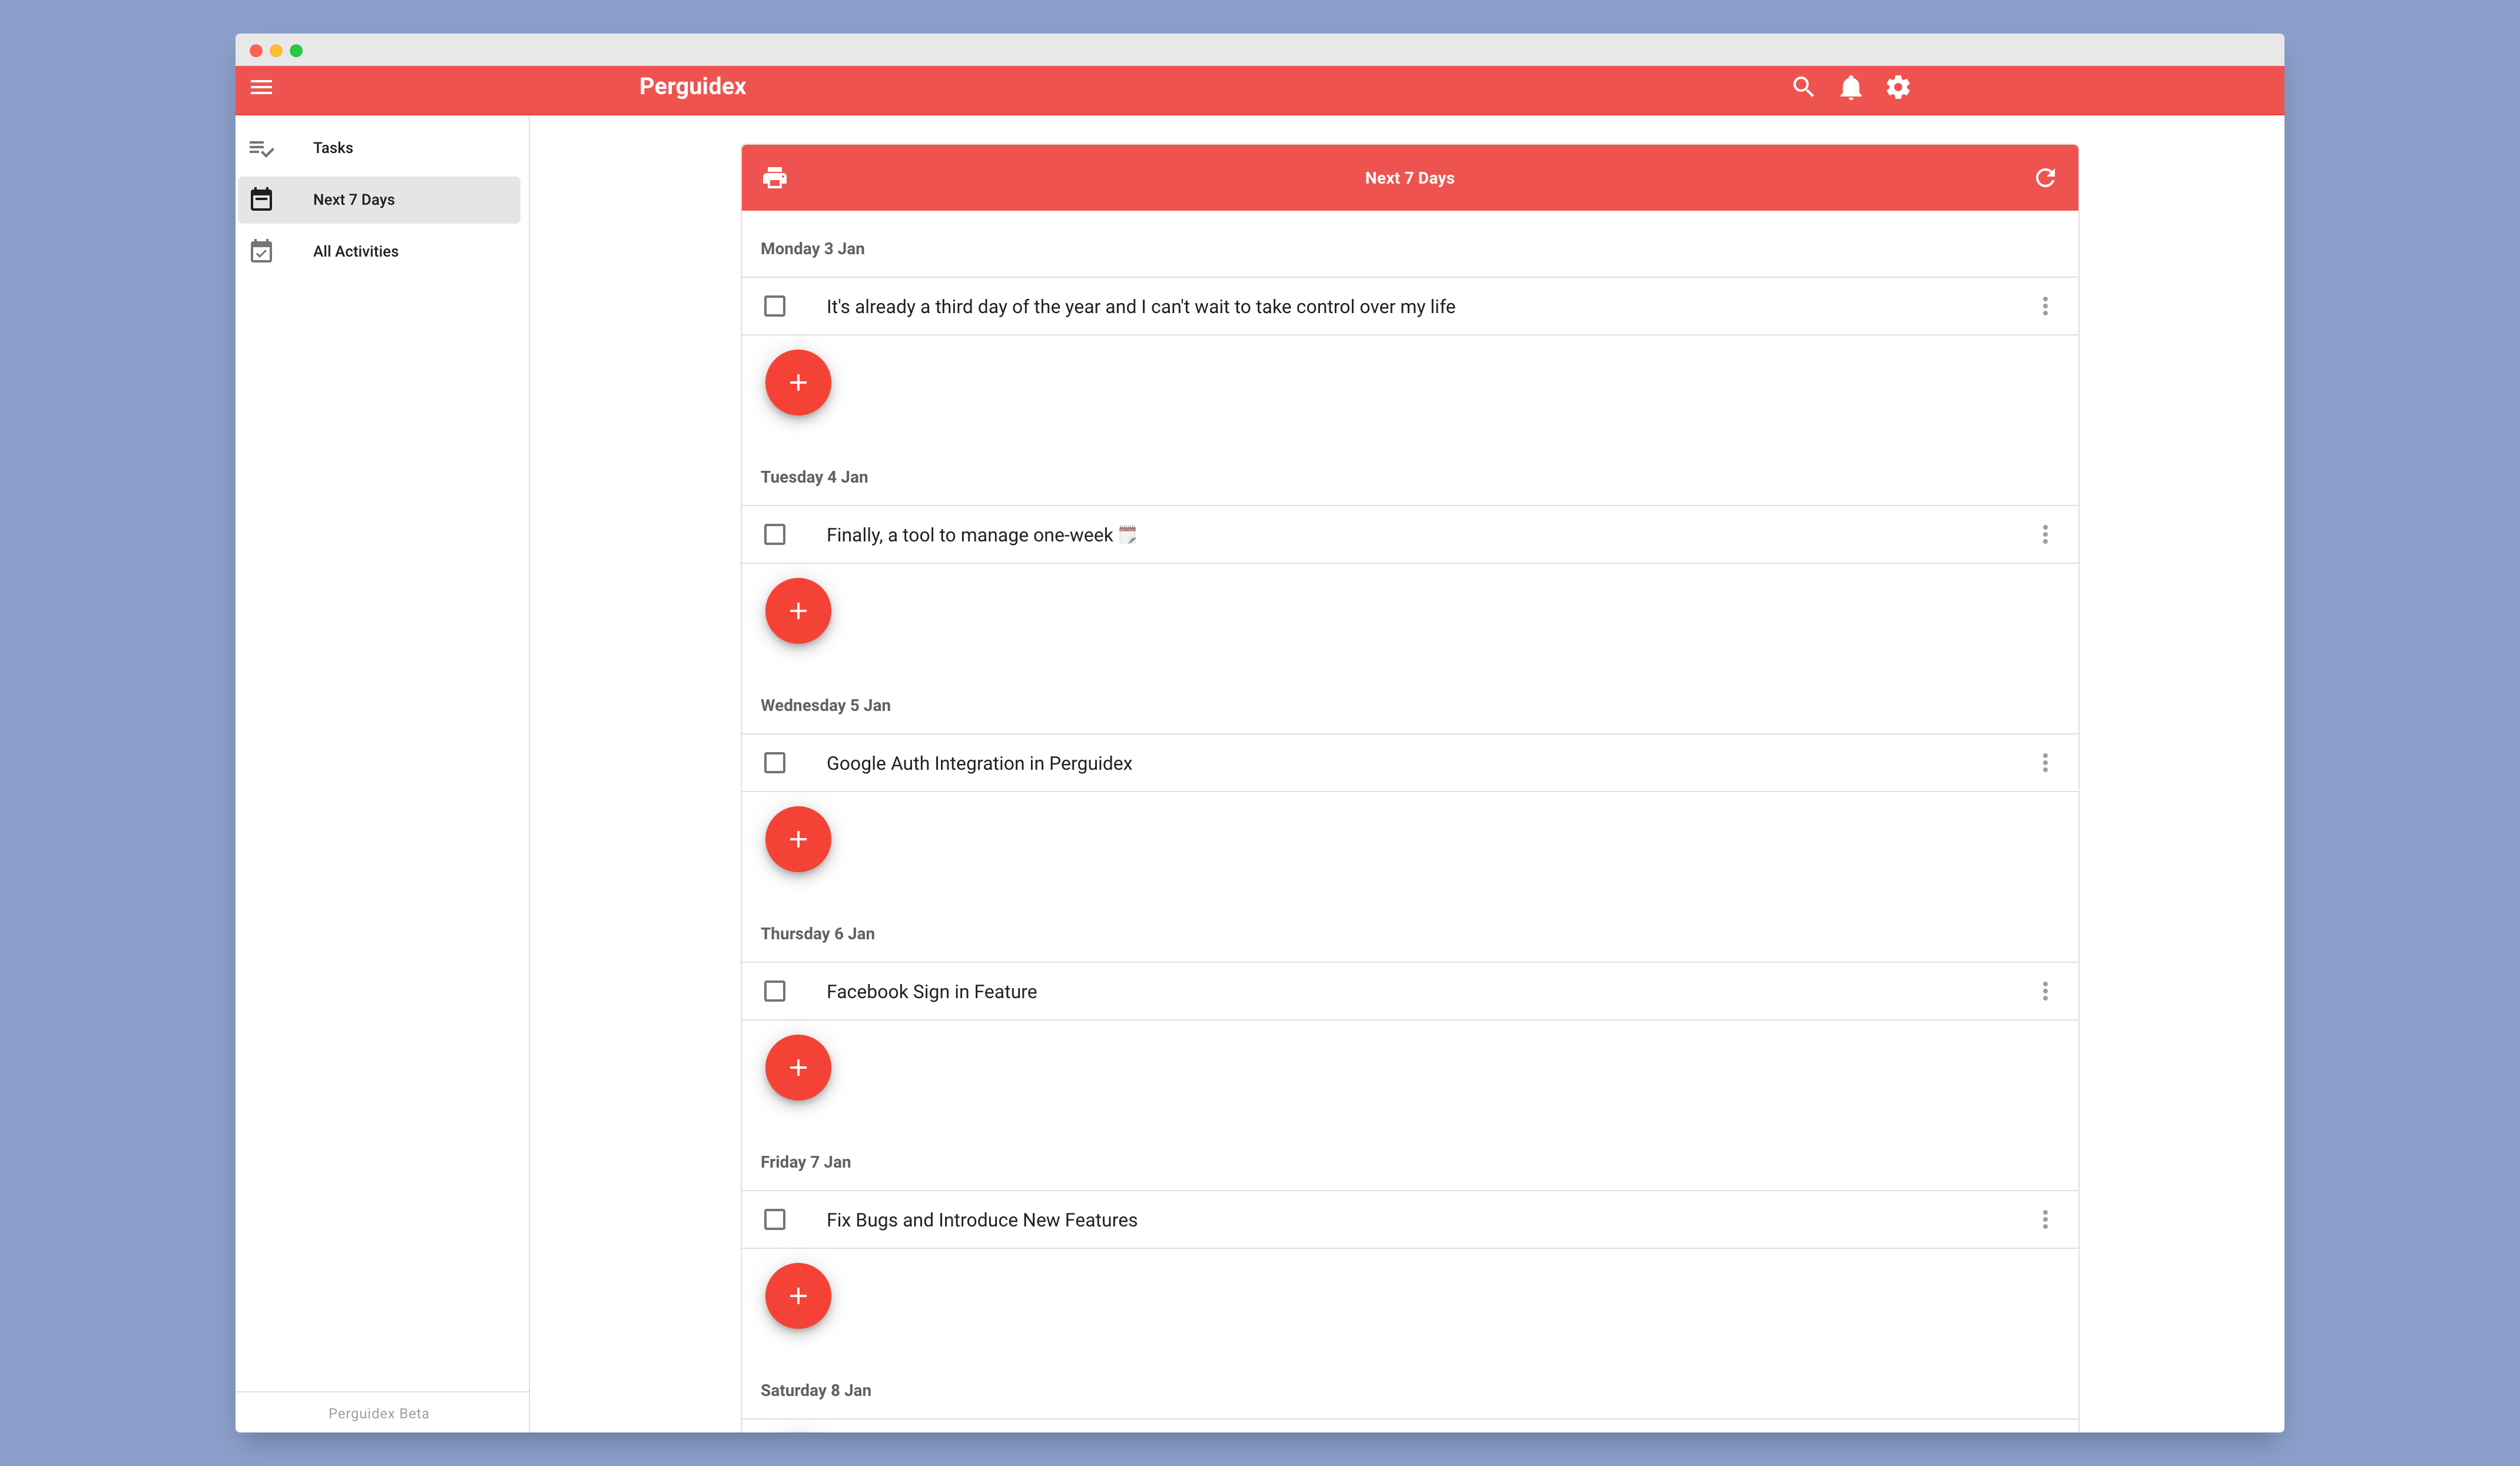Add a task under Friday 7 Jan

pyautogui.click(x=797, y=1296)
